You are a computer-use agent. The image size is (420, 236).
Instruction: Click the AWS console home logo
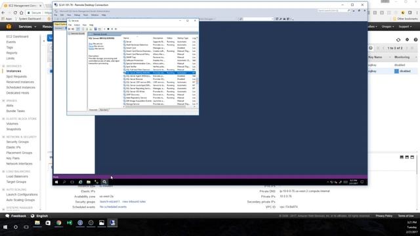point(9,26)
